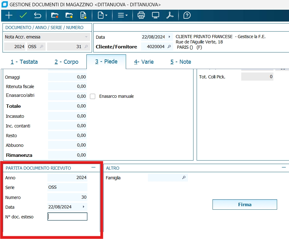
Task: Go to the 5 - Note tab
Action: [181, 62]
